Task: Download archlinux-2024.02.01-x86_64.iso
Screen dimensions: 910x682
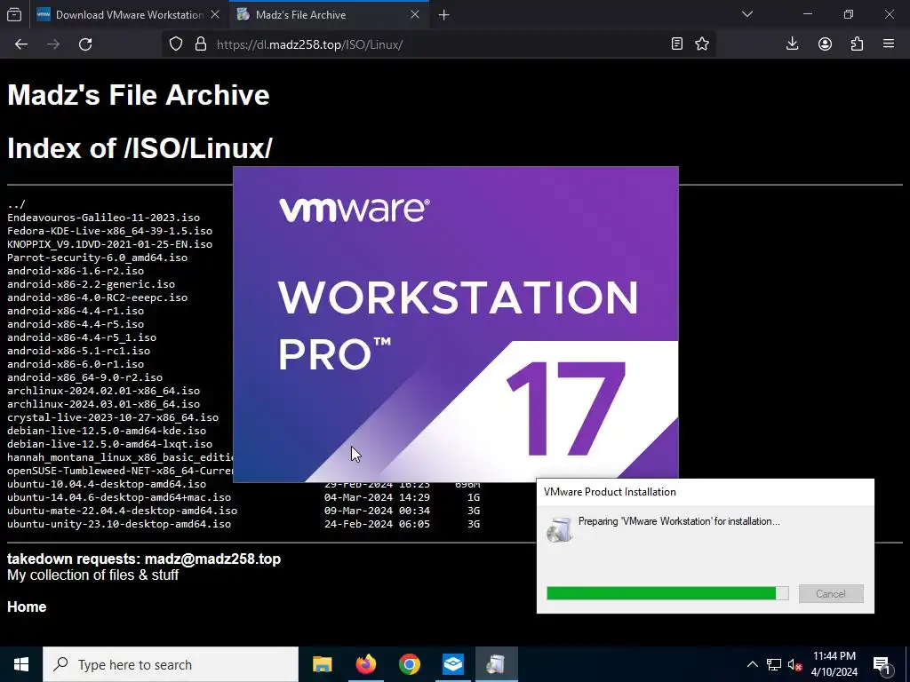Action: tap(103, 391)
